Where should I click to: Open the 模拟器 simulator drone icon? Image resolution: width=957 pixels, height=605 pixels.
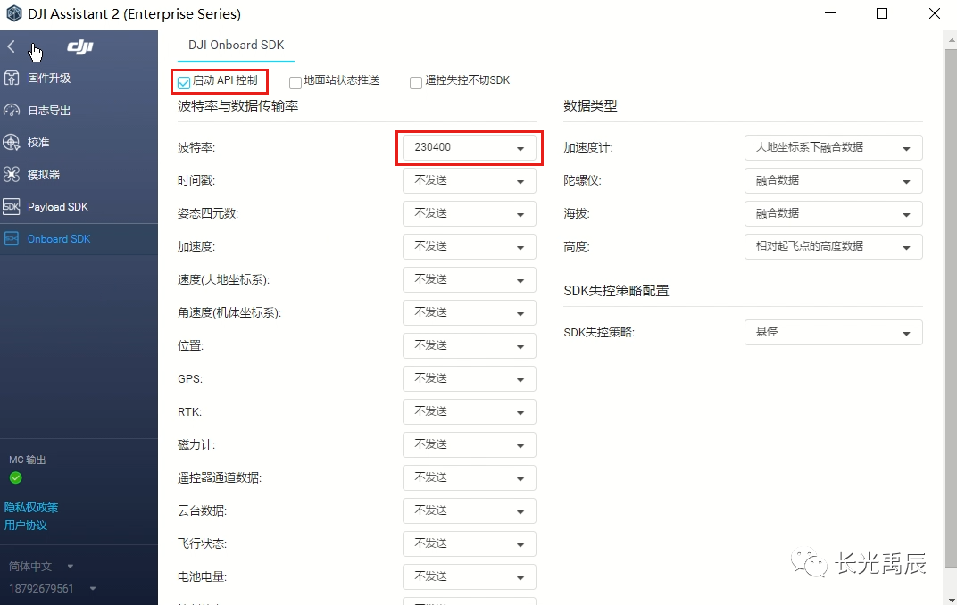(12, 175)
